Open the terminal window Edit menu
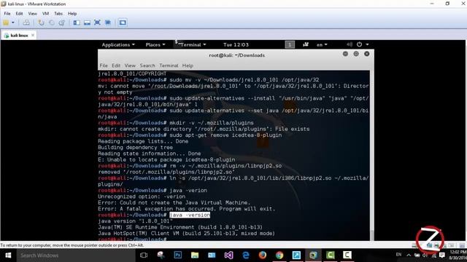 116,65
